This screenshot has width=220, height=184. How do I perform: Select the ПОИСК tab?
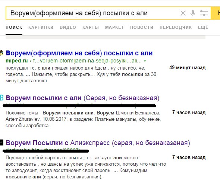coord(14,27)
